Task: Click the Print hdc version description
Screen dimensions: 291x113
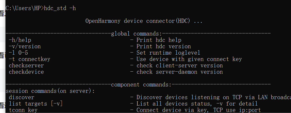Action: coord(163,46)
